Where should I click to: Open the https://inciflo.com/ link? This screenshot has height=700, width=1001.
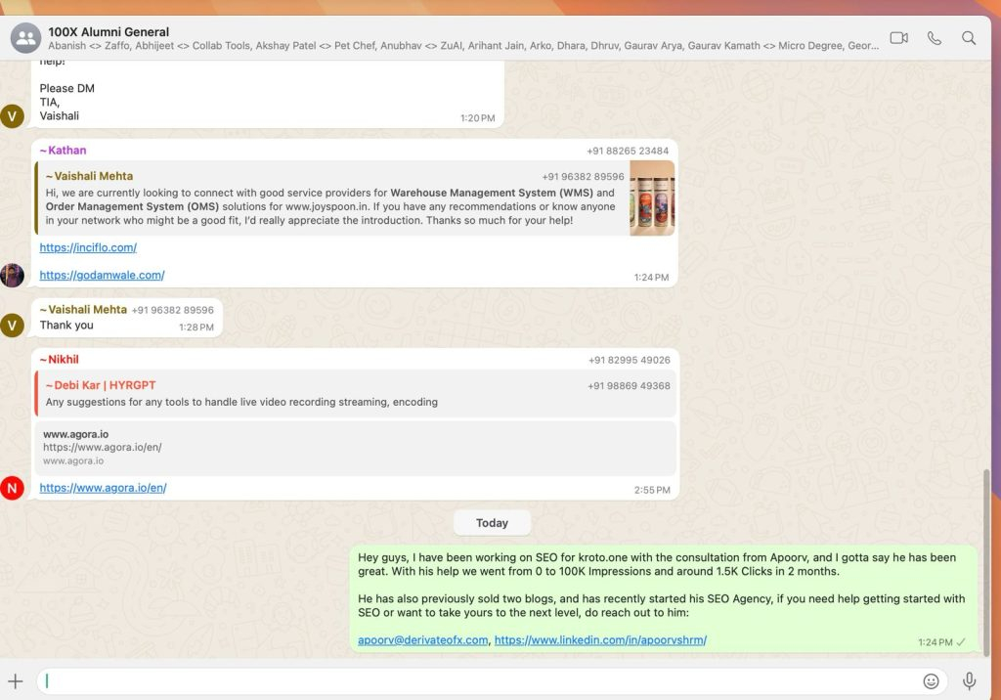tap(87, 247)
